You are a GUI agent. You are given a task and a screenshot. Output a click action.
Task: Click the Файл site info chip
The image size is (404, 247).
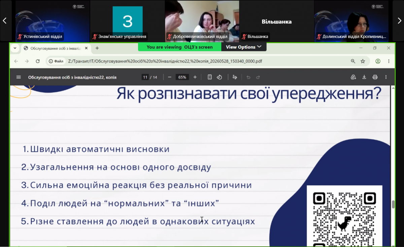coord(56,61)
